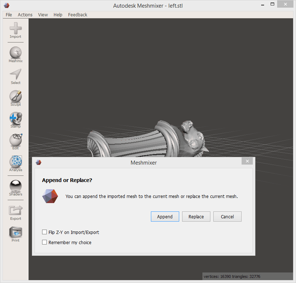Open the Help menu
The width and height of the screenshot is (296, 283).
point(58,15)
